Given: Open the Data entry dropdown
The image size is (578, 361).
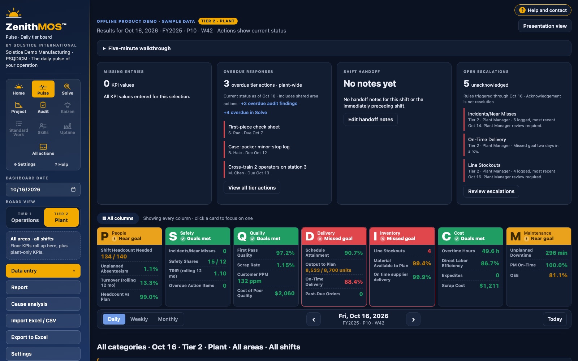Looking at the screenshot, I should tap(43, 271).
